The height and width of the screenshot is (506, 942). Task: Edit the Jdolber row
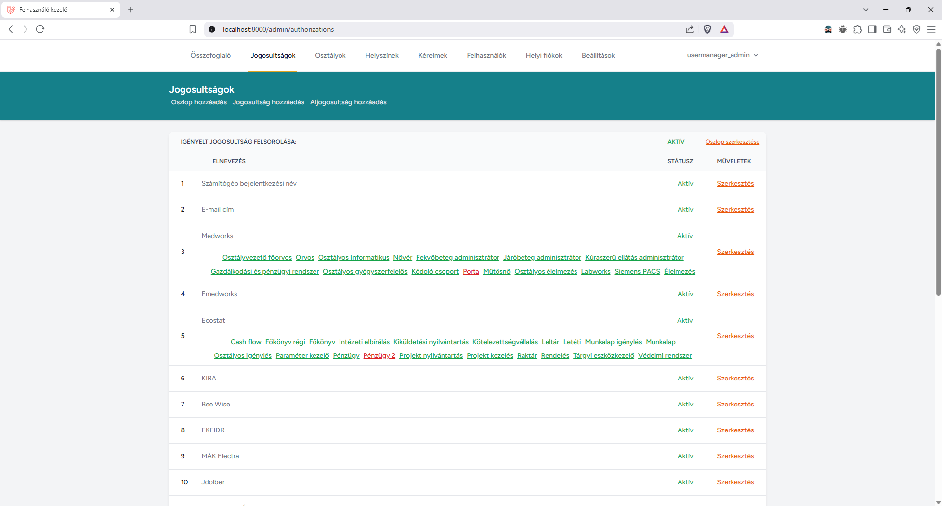tap(735, 482)
